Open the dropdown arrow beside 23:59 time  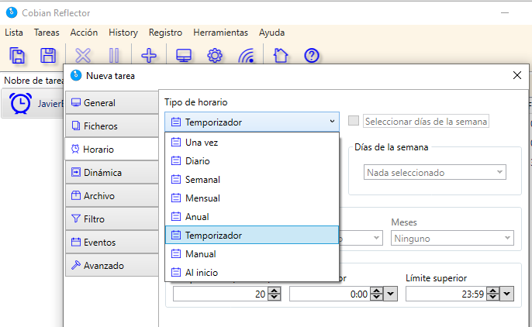tap(507, 294)
